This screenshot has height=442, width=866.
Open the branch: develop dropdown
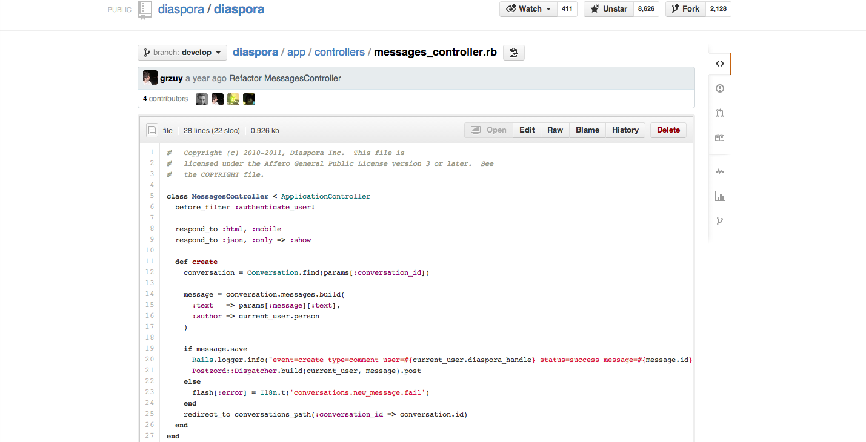[182, 53]
